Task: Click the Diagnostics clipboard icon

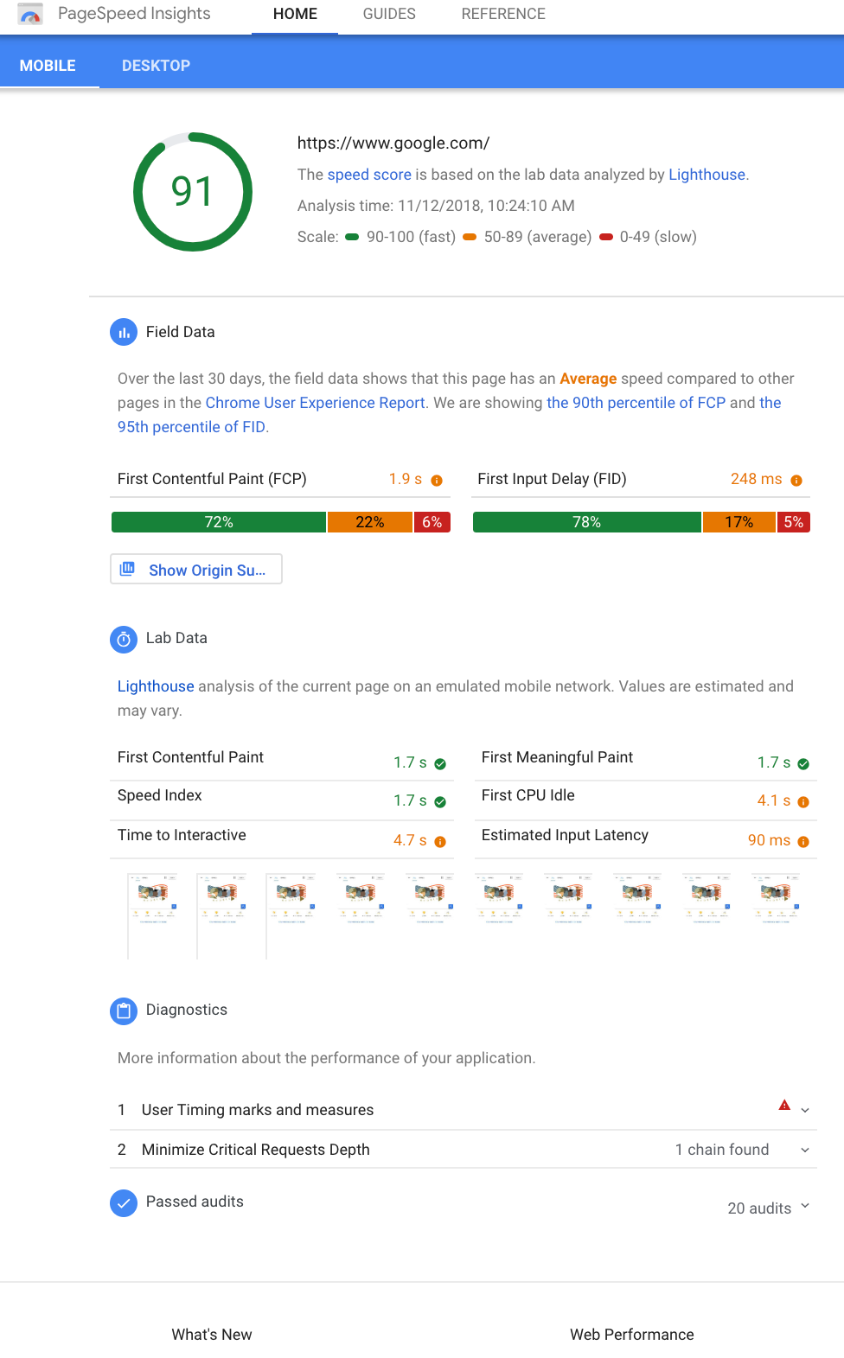Action: coord(124,1011)
